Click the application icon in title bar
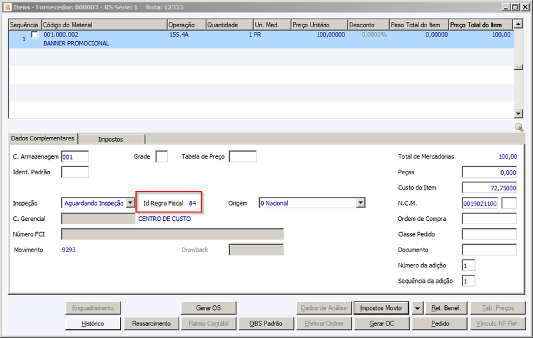533x338 pixels. pos(7,7)
